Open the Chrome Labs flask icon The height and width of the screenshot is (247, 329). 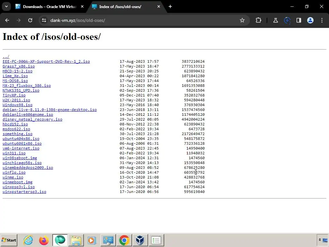(275, 20)
